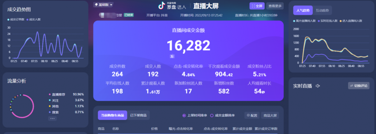
Task: Click the 成交粉丝占比 value 5.21%
Action: (260, 74)
